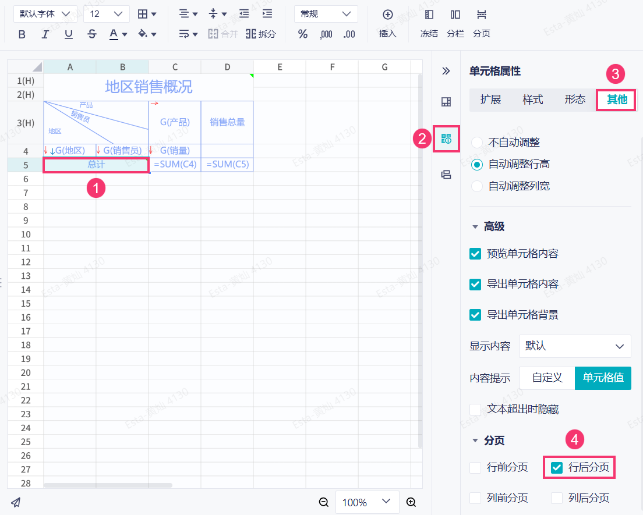The image size is (643, 515).
Task: Select the 总计 cell in row 5
Action: point(96,165)
